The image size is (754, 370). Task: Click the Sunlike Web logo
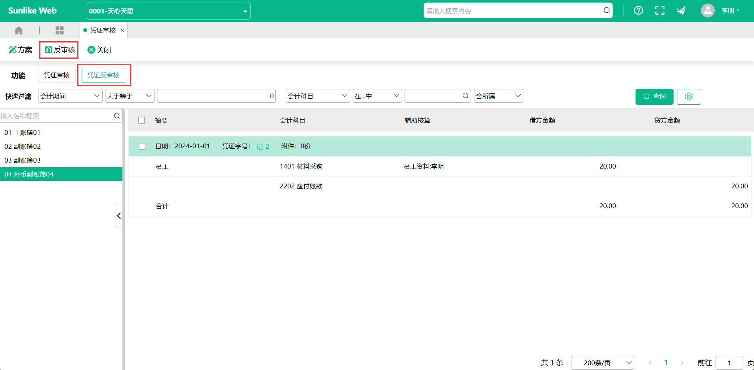coord(32,11)
